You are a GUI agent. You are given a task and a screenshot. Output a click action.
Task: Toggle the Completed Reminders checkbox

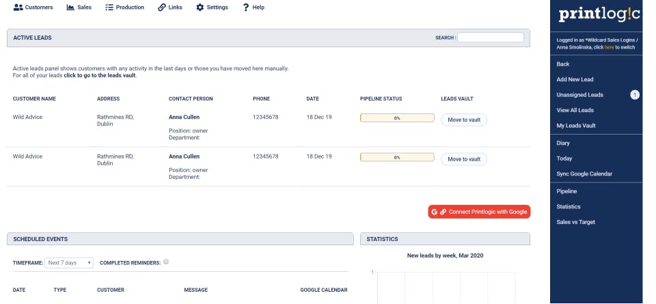click(166, 262)
